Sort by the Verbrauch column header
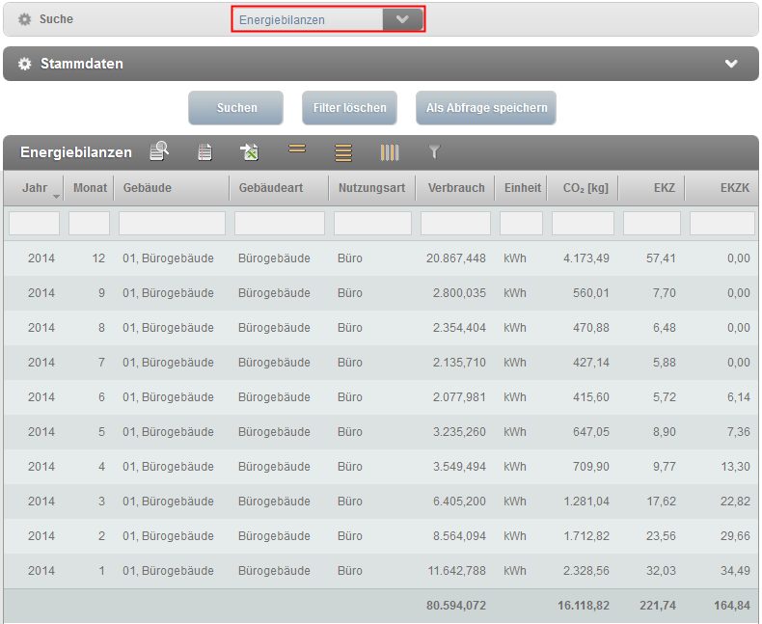 (x=456, y=187)
